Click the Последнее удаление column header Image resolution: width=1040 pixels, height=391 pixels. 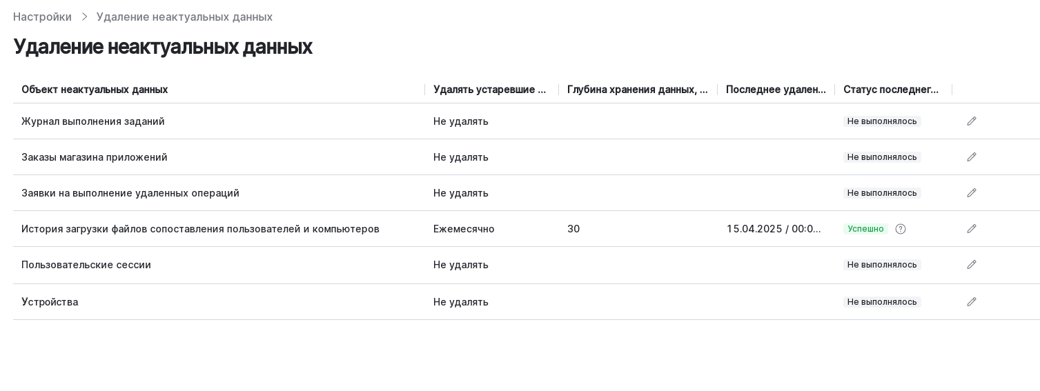(x=776, y=90)
